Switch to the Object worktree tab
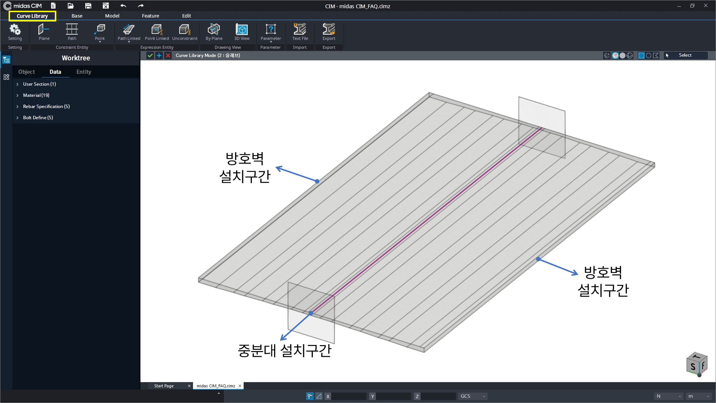716x403 pixels. coord(27,72)
